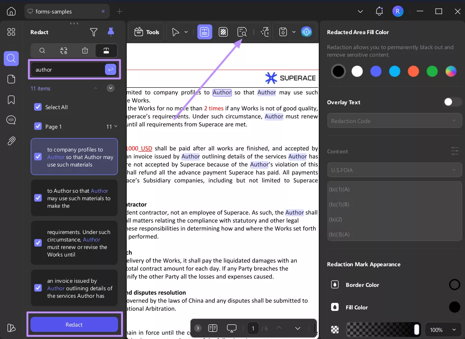
Task: Select the orange-red fill color swatch
Action: (x=413, y=71)
